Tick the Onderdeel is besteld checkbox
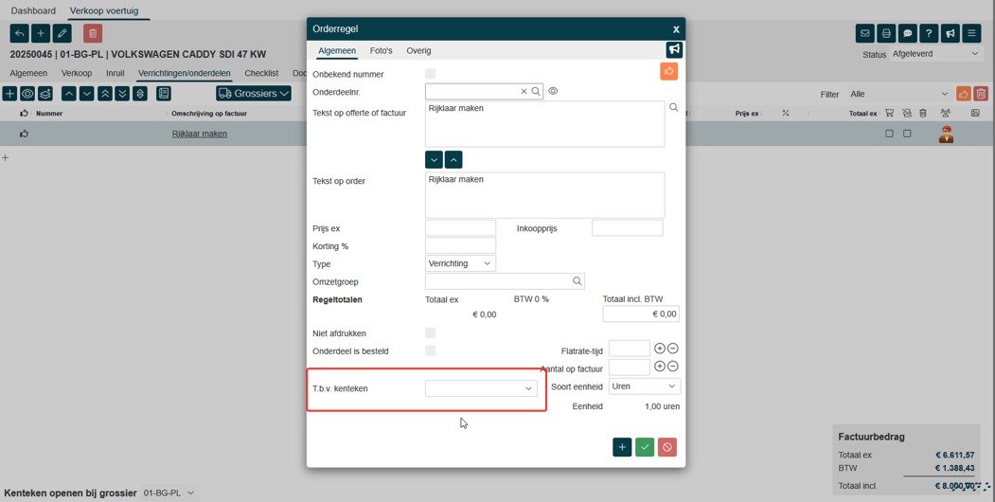Viewport: 995px width, 502px height. click(x=431, y=350)
